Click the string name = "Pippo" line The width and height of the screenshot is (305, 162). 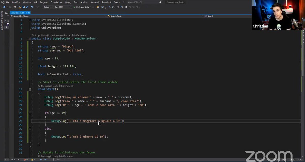click(x=56, y=47)
